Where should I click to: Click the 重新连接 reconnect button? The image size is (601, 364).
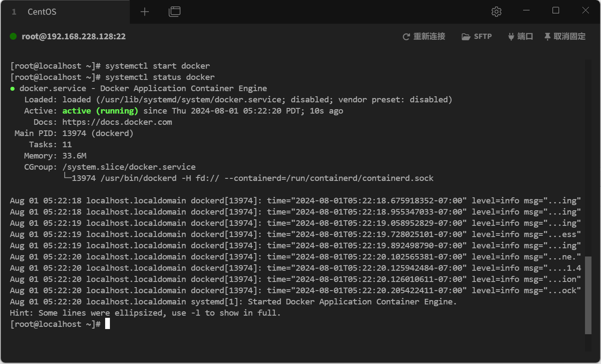[x=424, y=37]
